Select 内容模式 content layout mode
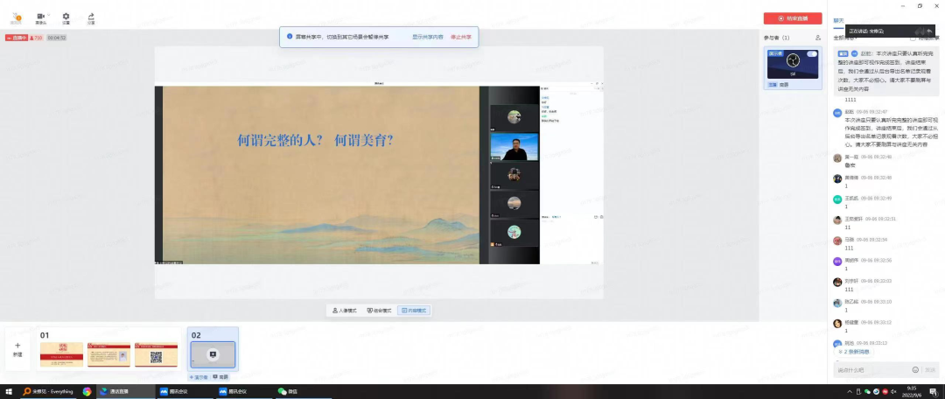The height and width of the screenshot is (399, 945). (x=414, y=311)
